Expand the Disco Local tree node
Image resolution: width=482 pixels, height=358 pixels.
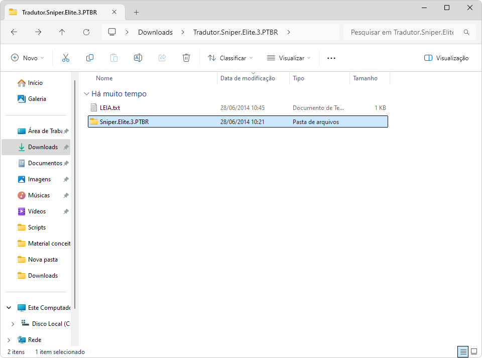coord(13,324)
